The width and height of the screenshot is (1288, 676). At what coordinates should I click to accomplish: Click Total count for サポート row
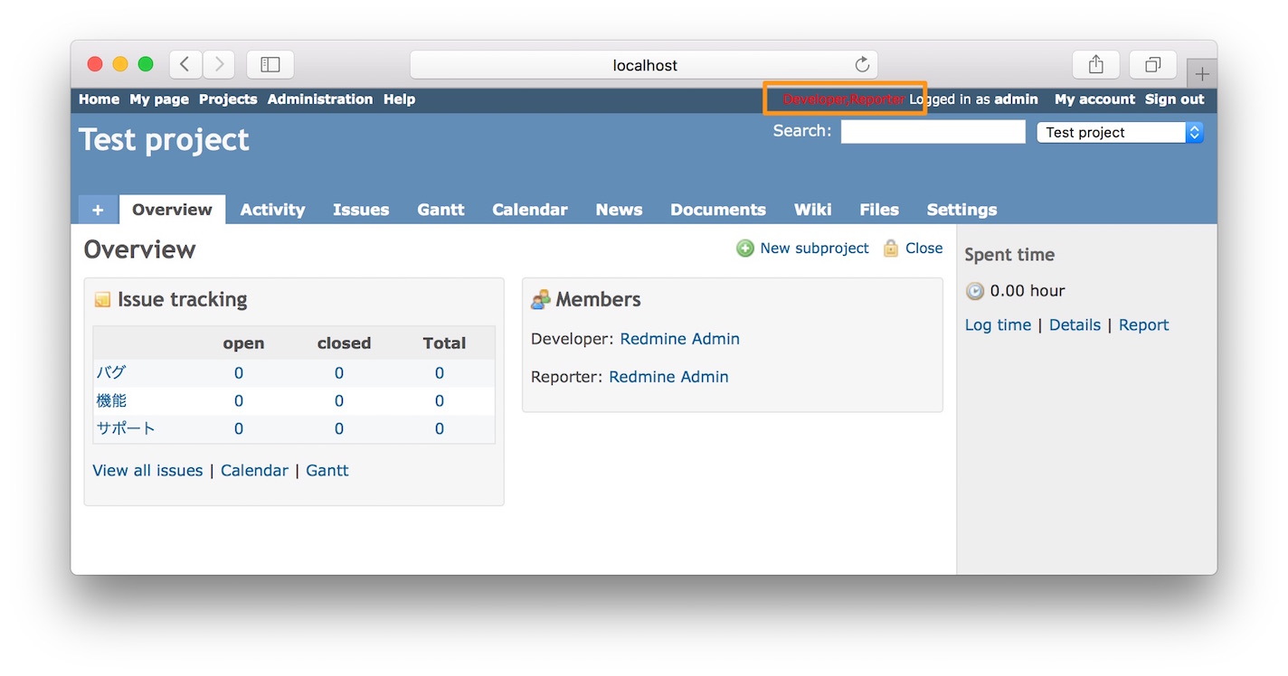coord(440,429)
